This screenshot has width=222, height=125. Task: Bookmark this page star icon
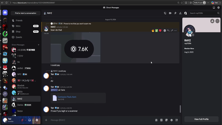[182, 3]
